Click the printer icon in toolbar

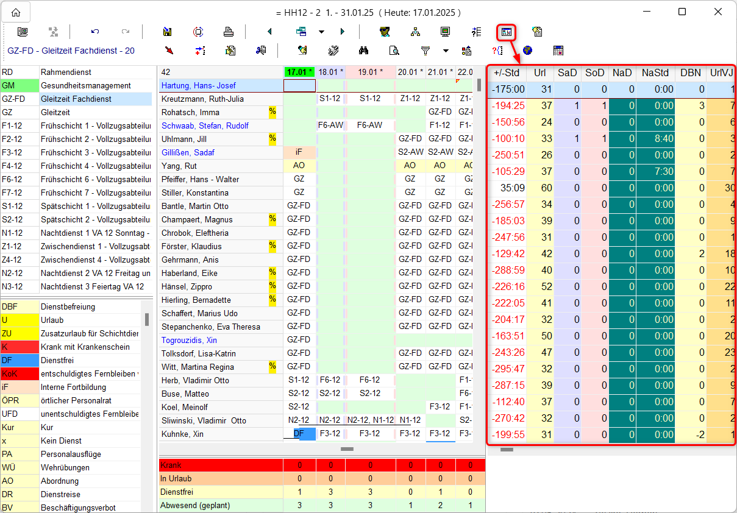click(228, 32)
